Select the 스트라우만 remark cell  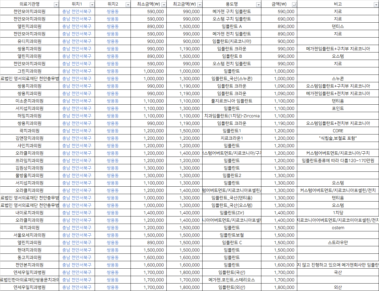338,243
